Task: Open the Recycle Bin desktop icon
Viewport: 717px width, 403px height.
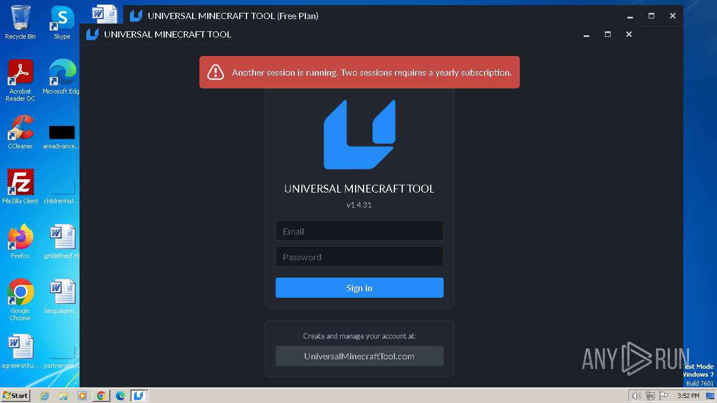Action: click(x=20, y=22)
